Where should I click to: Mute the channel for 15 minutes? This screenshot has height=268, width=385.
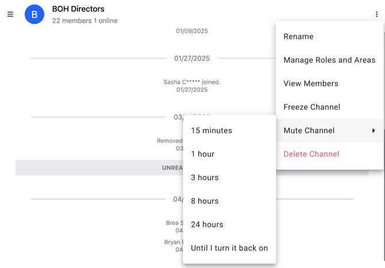(x=211, y=131)
